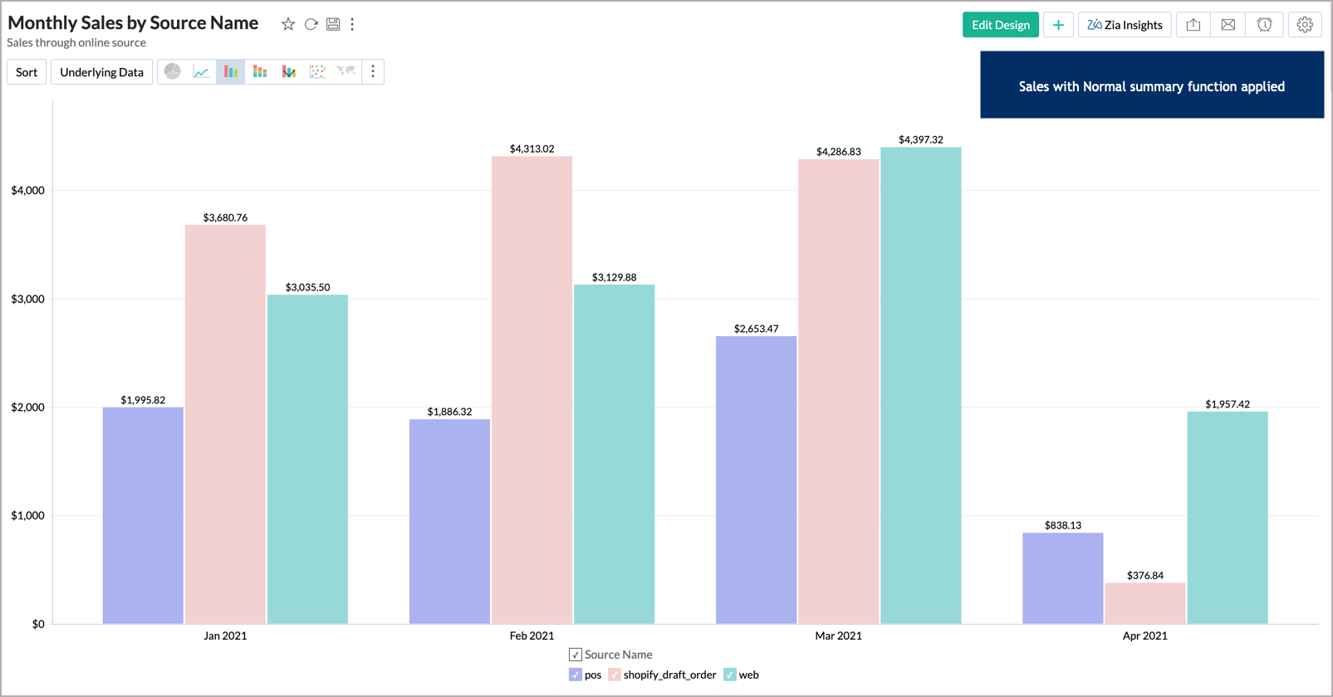Mark report as favorite with star icon
The width and height of the screenshot is (1333, 697).
pos(288,24)
